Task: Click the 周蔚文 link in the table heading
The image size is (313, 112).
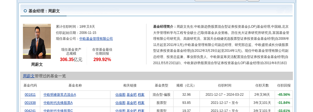Action: pos(29,76)
